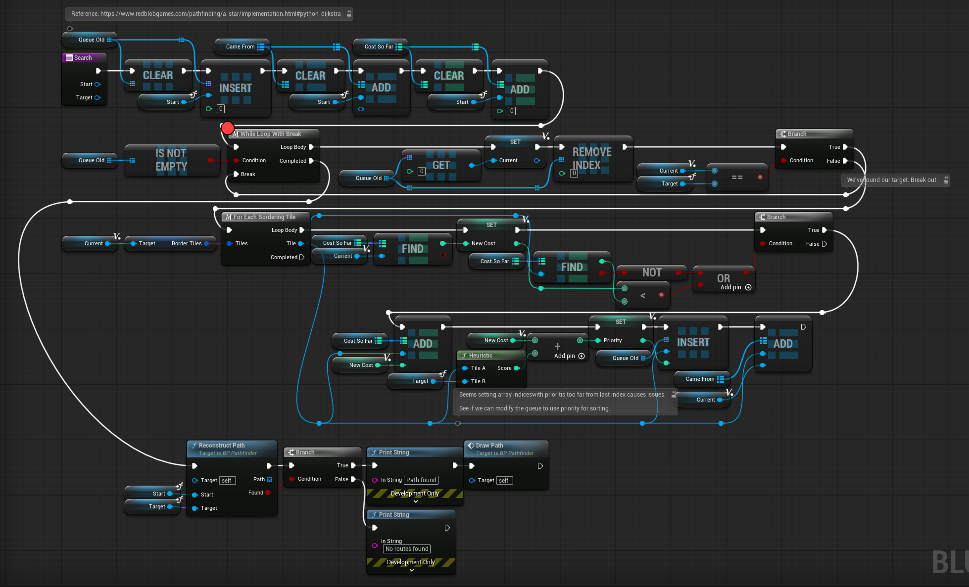This screenshot has width=969, height=587.
Task: Click the f icon on Reconstruct Path
Action: (x=195, y=445)
